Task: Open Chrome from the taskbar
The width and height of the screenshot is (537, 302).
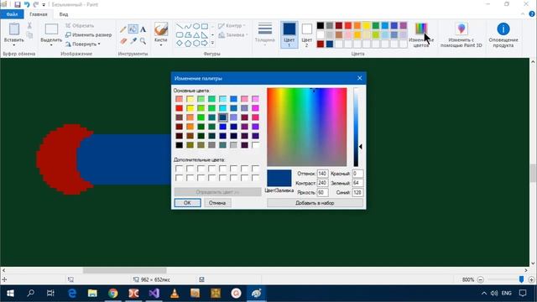Action: (112, 294)
